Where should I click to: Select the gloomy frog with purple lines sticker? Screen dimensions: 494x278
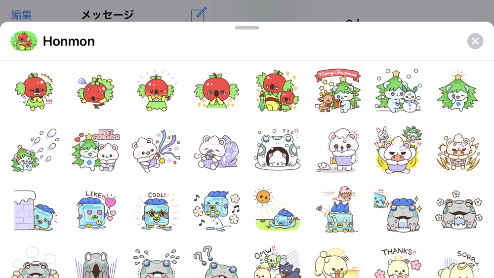96,265
